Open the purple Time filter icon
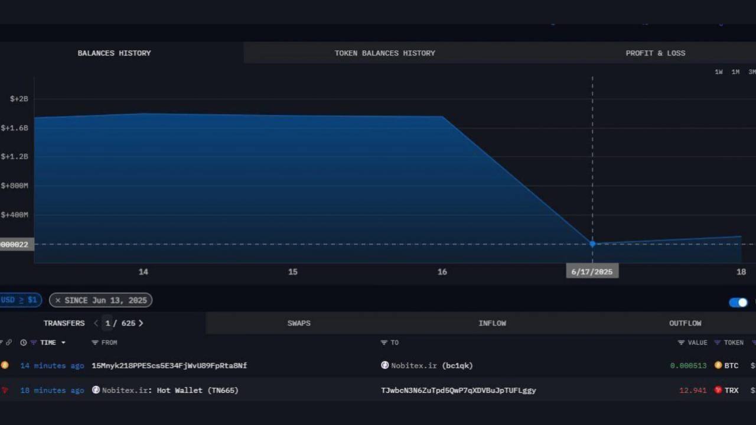The height and width of the screenshot is (425, 756). click(34, 343)
